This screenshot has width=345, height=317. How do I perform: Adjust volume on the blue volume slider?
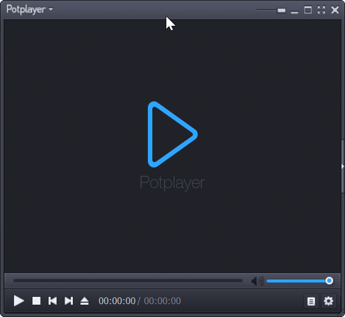tap(300, 281)
